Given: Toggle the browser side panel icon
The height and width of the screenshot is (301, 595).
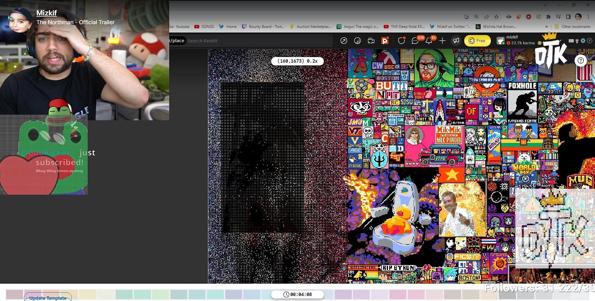Looking at the screenshot, I should pos(568,17).
